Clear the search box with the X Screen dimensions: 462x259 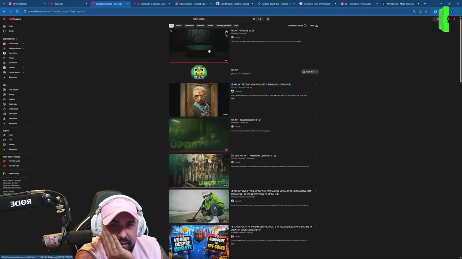tap(254, 19)
